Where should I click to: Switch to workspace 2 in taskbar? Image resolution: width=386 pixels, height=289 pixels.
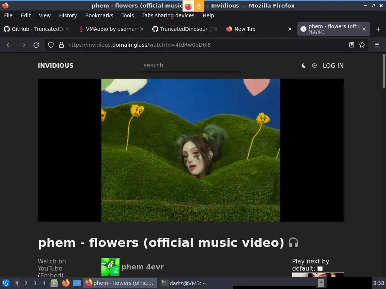point(26,283)
